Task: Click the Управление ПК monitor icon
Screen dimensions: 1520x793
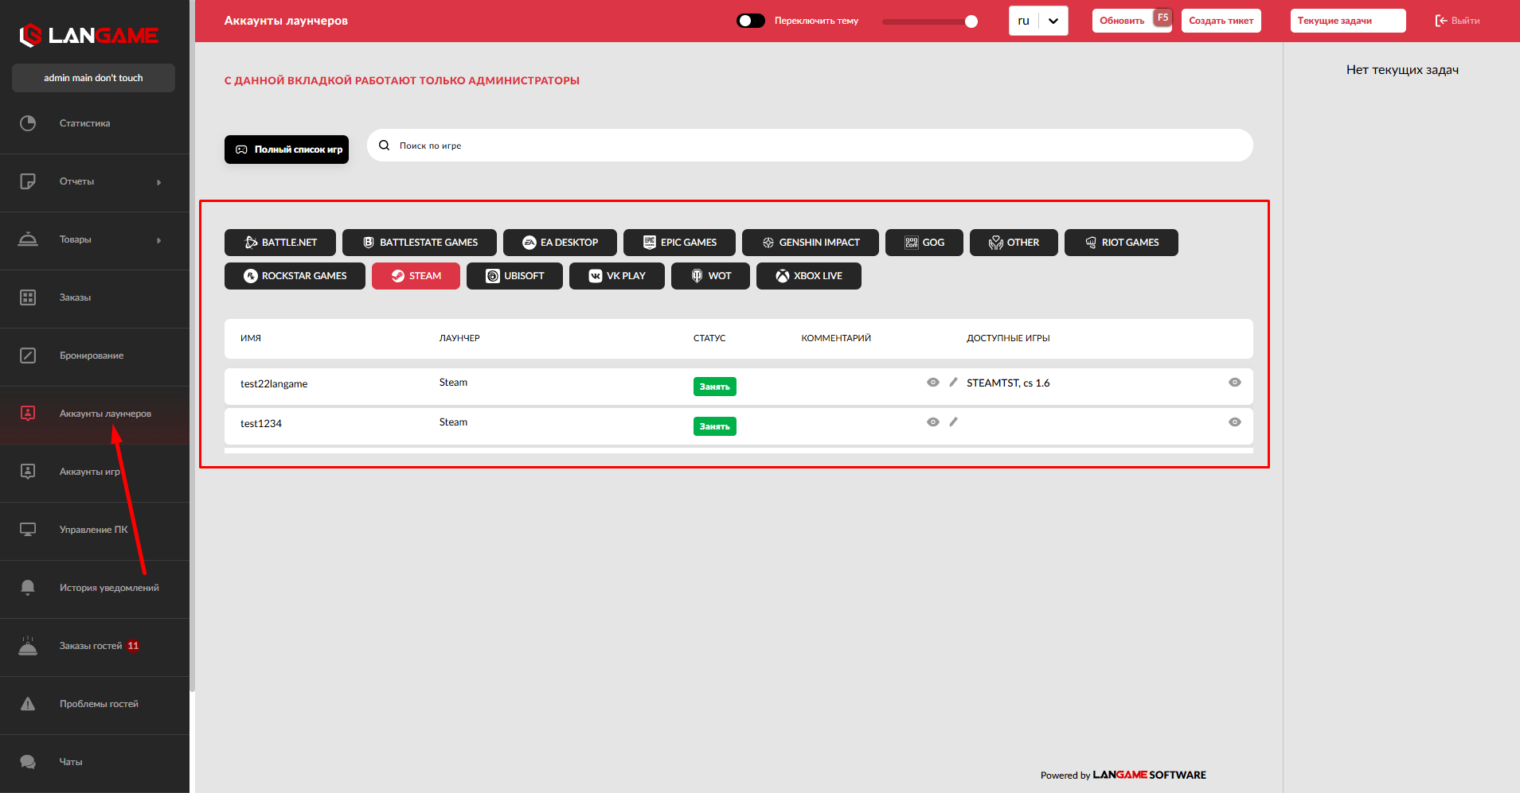Action: (28, 530)
